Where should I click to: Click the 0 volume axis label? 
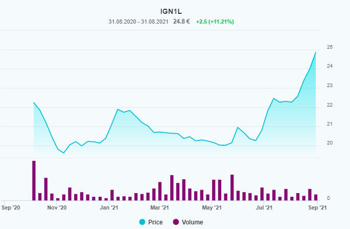(329, 198)
